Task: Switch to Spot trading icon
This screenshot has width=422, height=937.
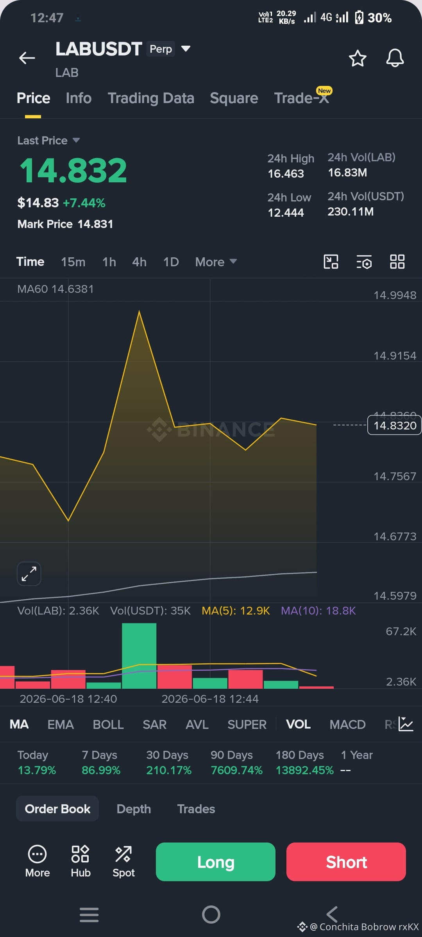Action: pyautogui.click(x=123, y=861)
